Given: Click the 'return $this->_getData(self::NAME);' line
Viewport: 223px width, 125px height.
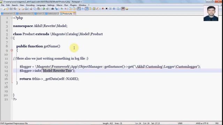Looking at the screenshot, I should click(x=49, y=79).
